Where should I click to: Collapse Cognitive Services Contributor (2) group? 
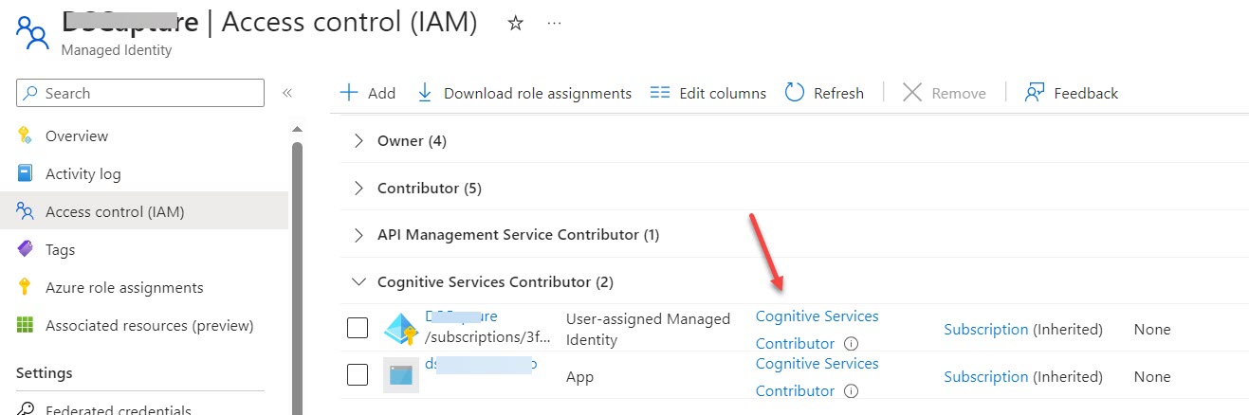(x=358, y=281)
